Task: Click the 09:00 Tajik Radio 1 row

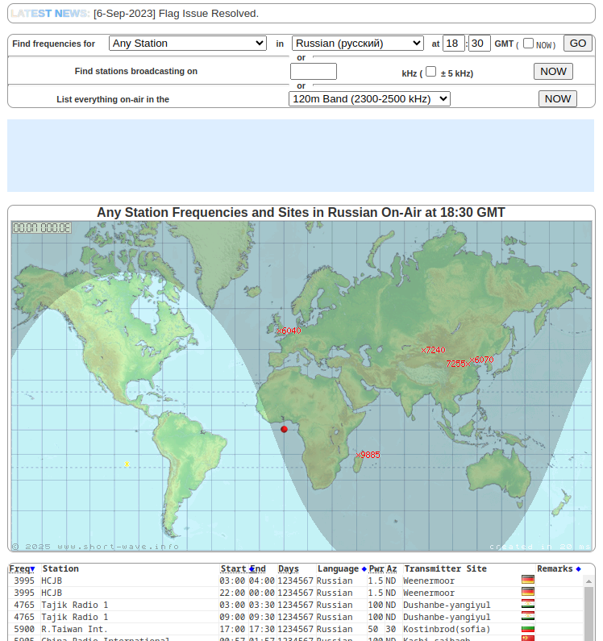Action: pyautogui.click(x=295, y=618)
